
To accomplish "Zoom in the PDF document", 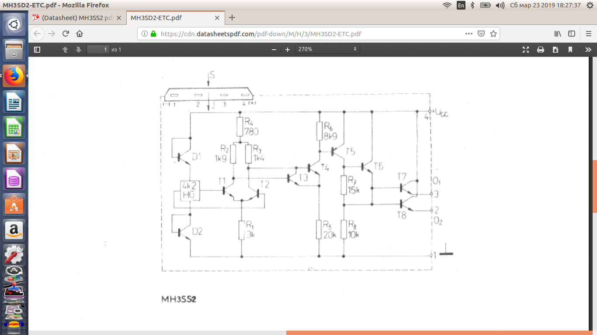I will (x=288, y=50).
